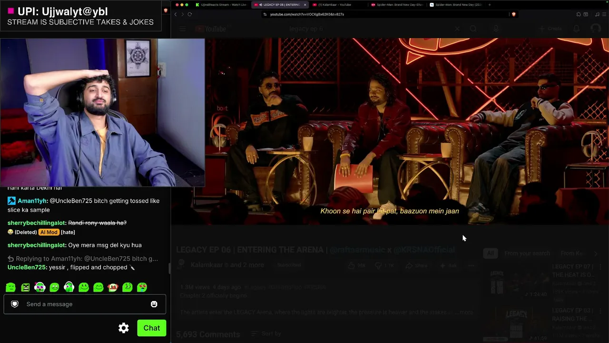Click the chat panel scrollbar
609x343 pixels.
tap(169, 268)
